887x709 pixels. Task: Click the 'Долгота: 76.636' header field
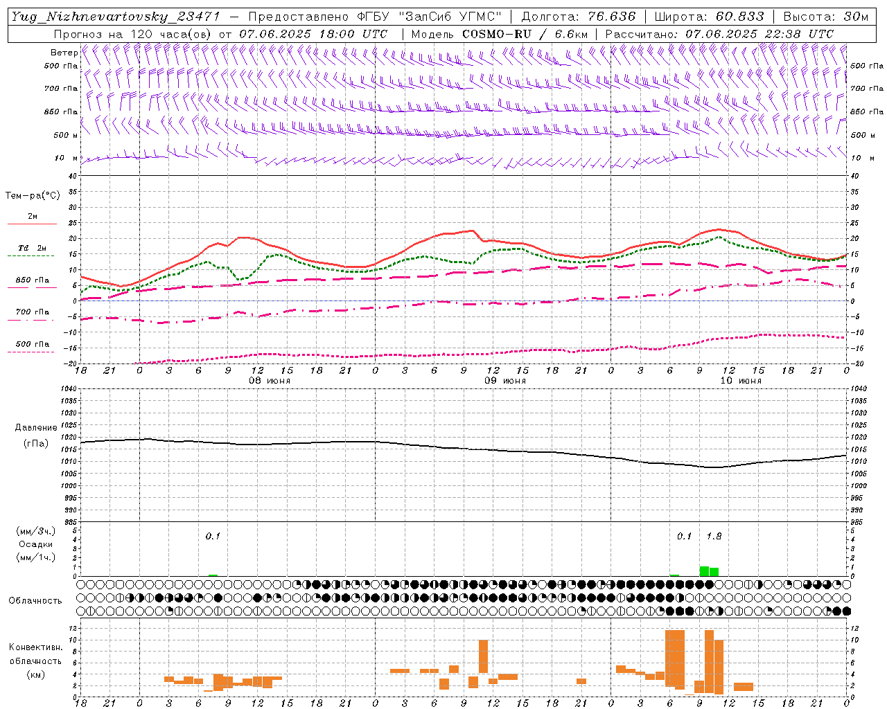click(578, 17)
